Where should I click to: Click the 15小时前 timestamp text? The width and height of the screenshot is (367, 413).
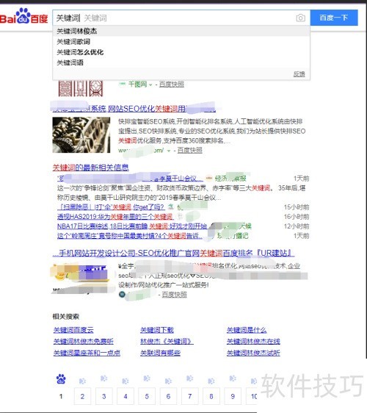(297, 207)
